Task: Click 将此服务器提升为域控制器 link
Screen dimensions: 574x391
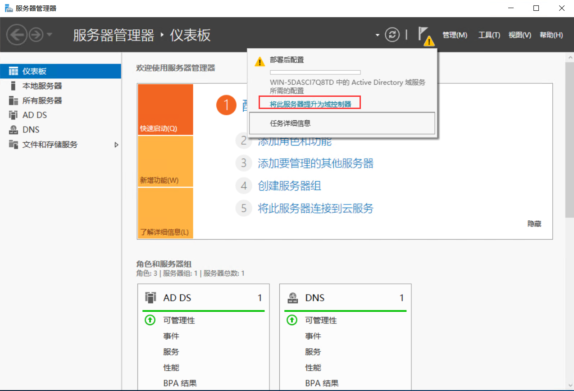Action: (x=310, y=104)
